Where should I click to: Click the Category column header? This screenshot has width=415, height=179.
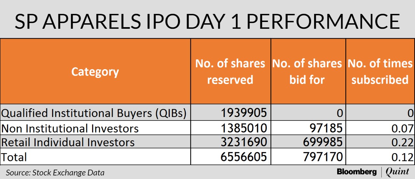click(95, 72)
